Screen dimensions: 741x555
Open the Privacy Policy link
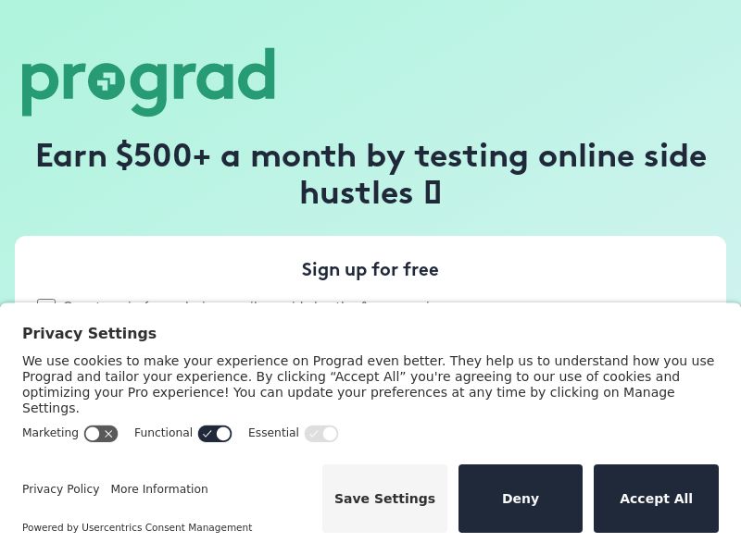(x=60, y=489)
